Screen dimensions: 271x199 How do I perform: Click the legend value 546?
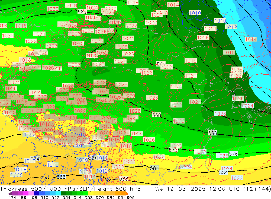[78, 197]
